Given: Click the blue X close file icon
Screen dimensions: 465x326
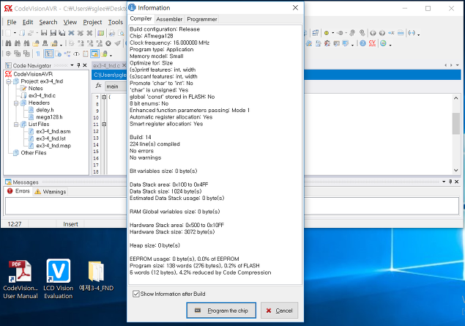Looking at the screenshot, I should pyautogui.click(x=71, y=33).
